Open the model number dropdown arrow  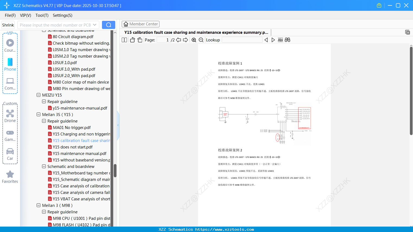[95, 25]
